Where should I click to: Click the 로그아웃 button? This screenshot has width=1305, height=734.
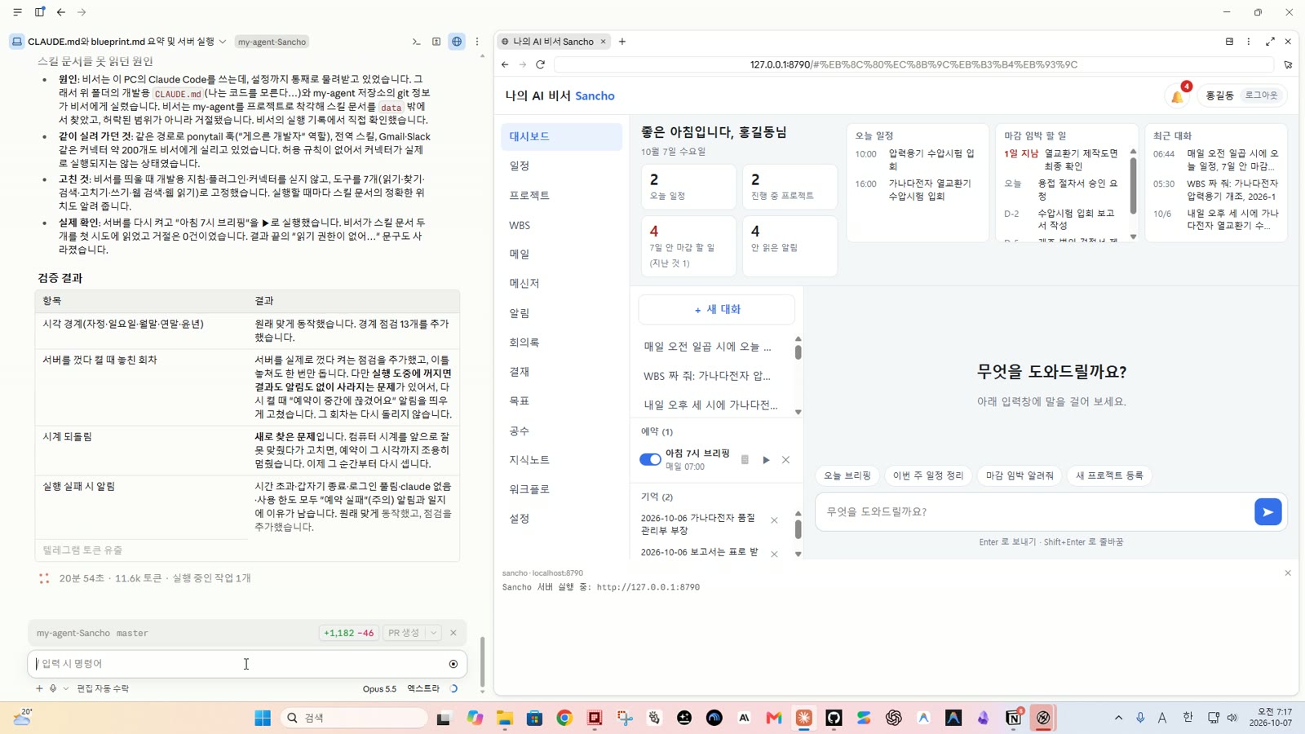1261,95
